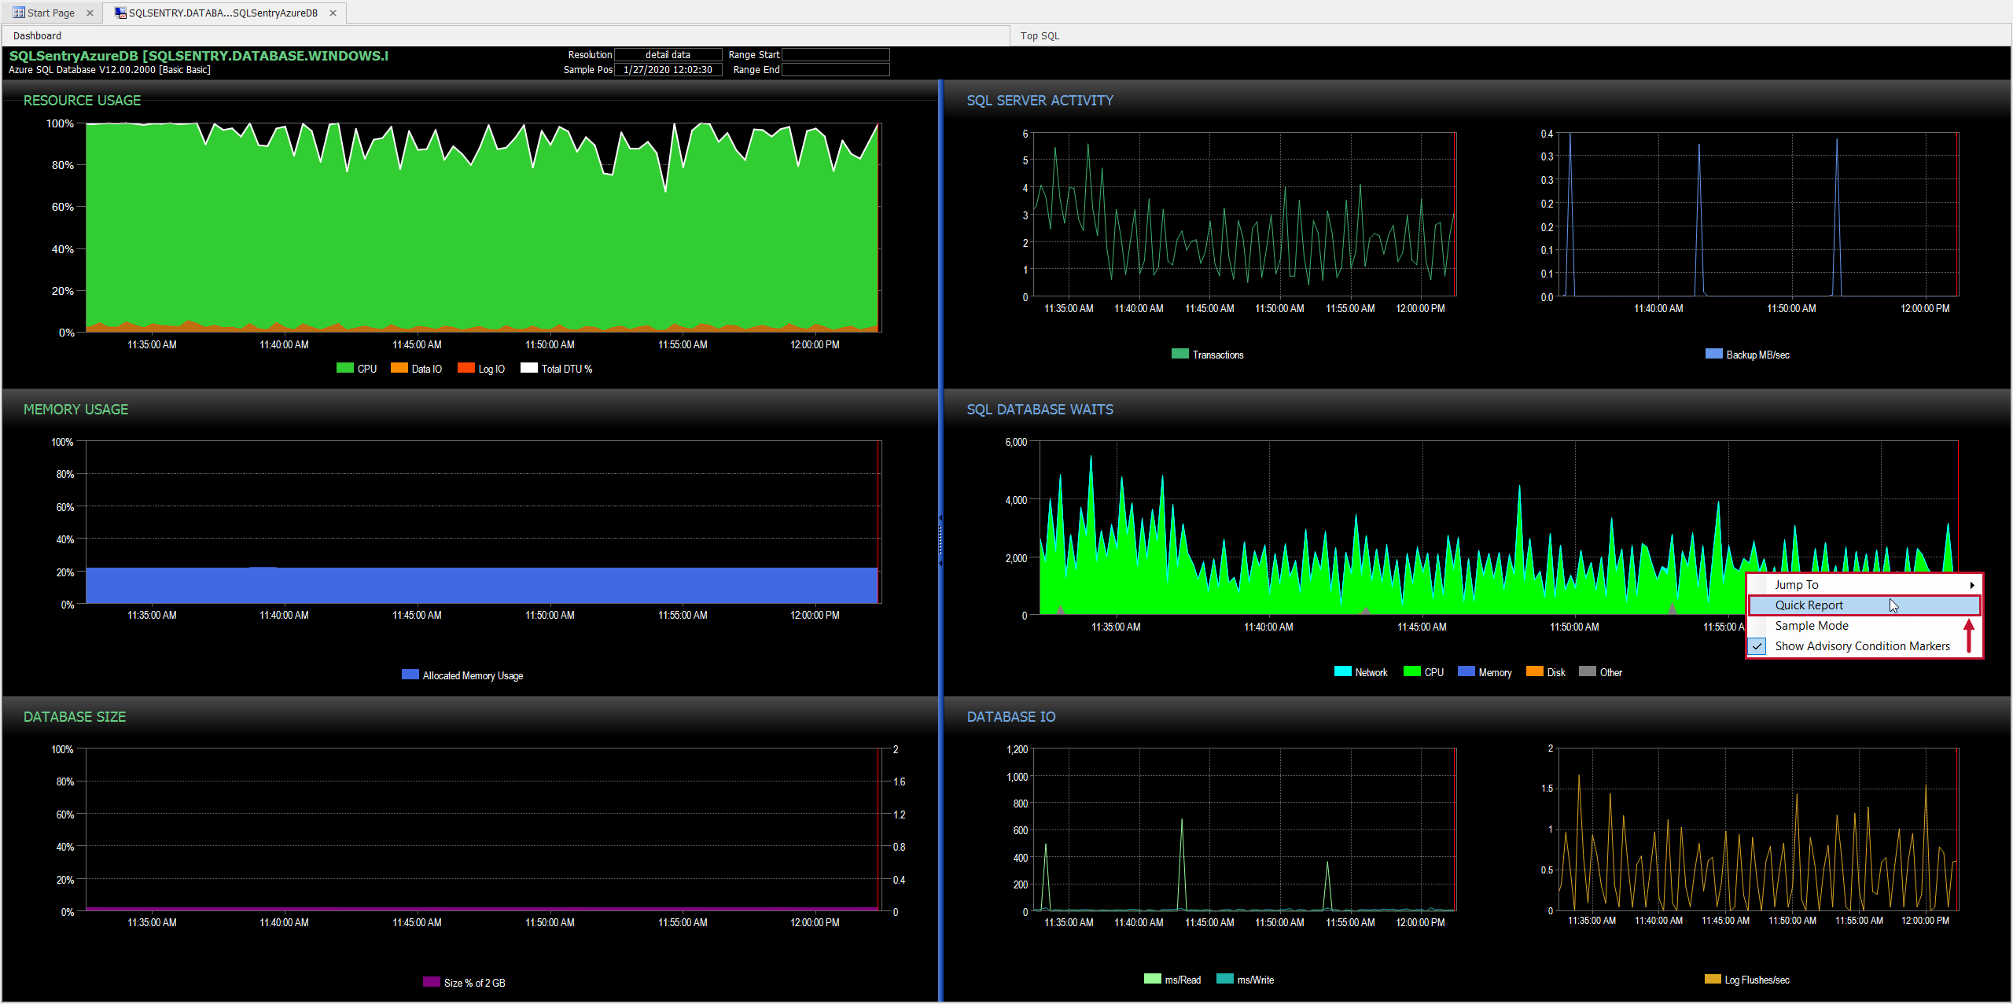
Task: Click the Start Page tab icon
Action: [x=19, y=13]
